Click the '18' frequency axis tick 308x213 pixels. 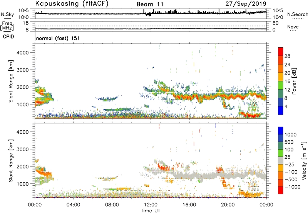click(x=26, y=23)
